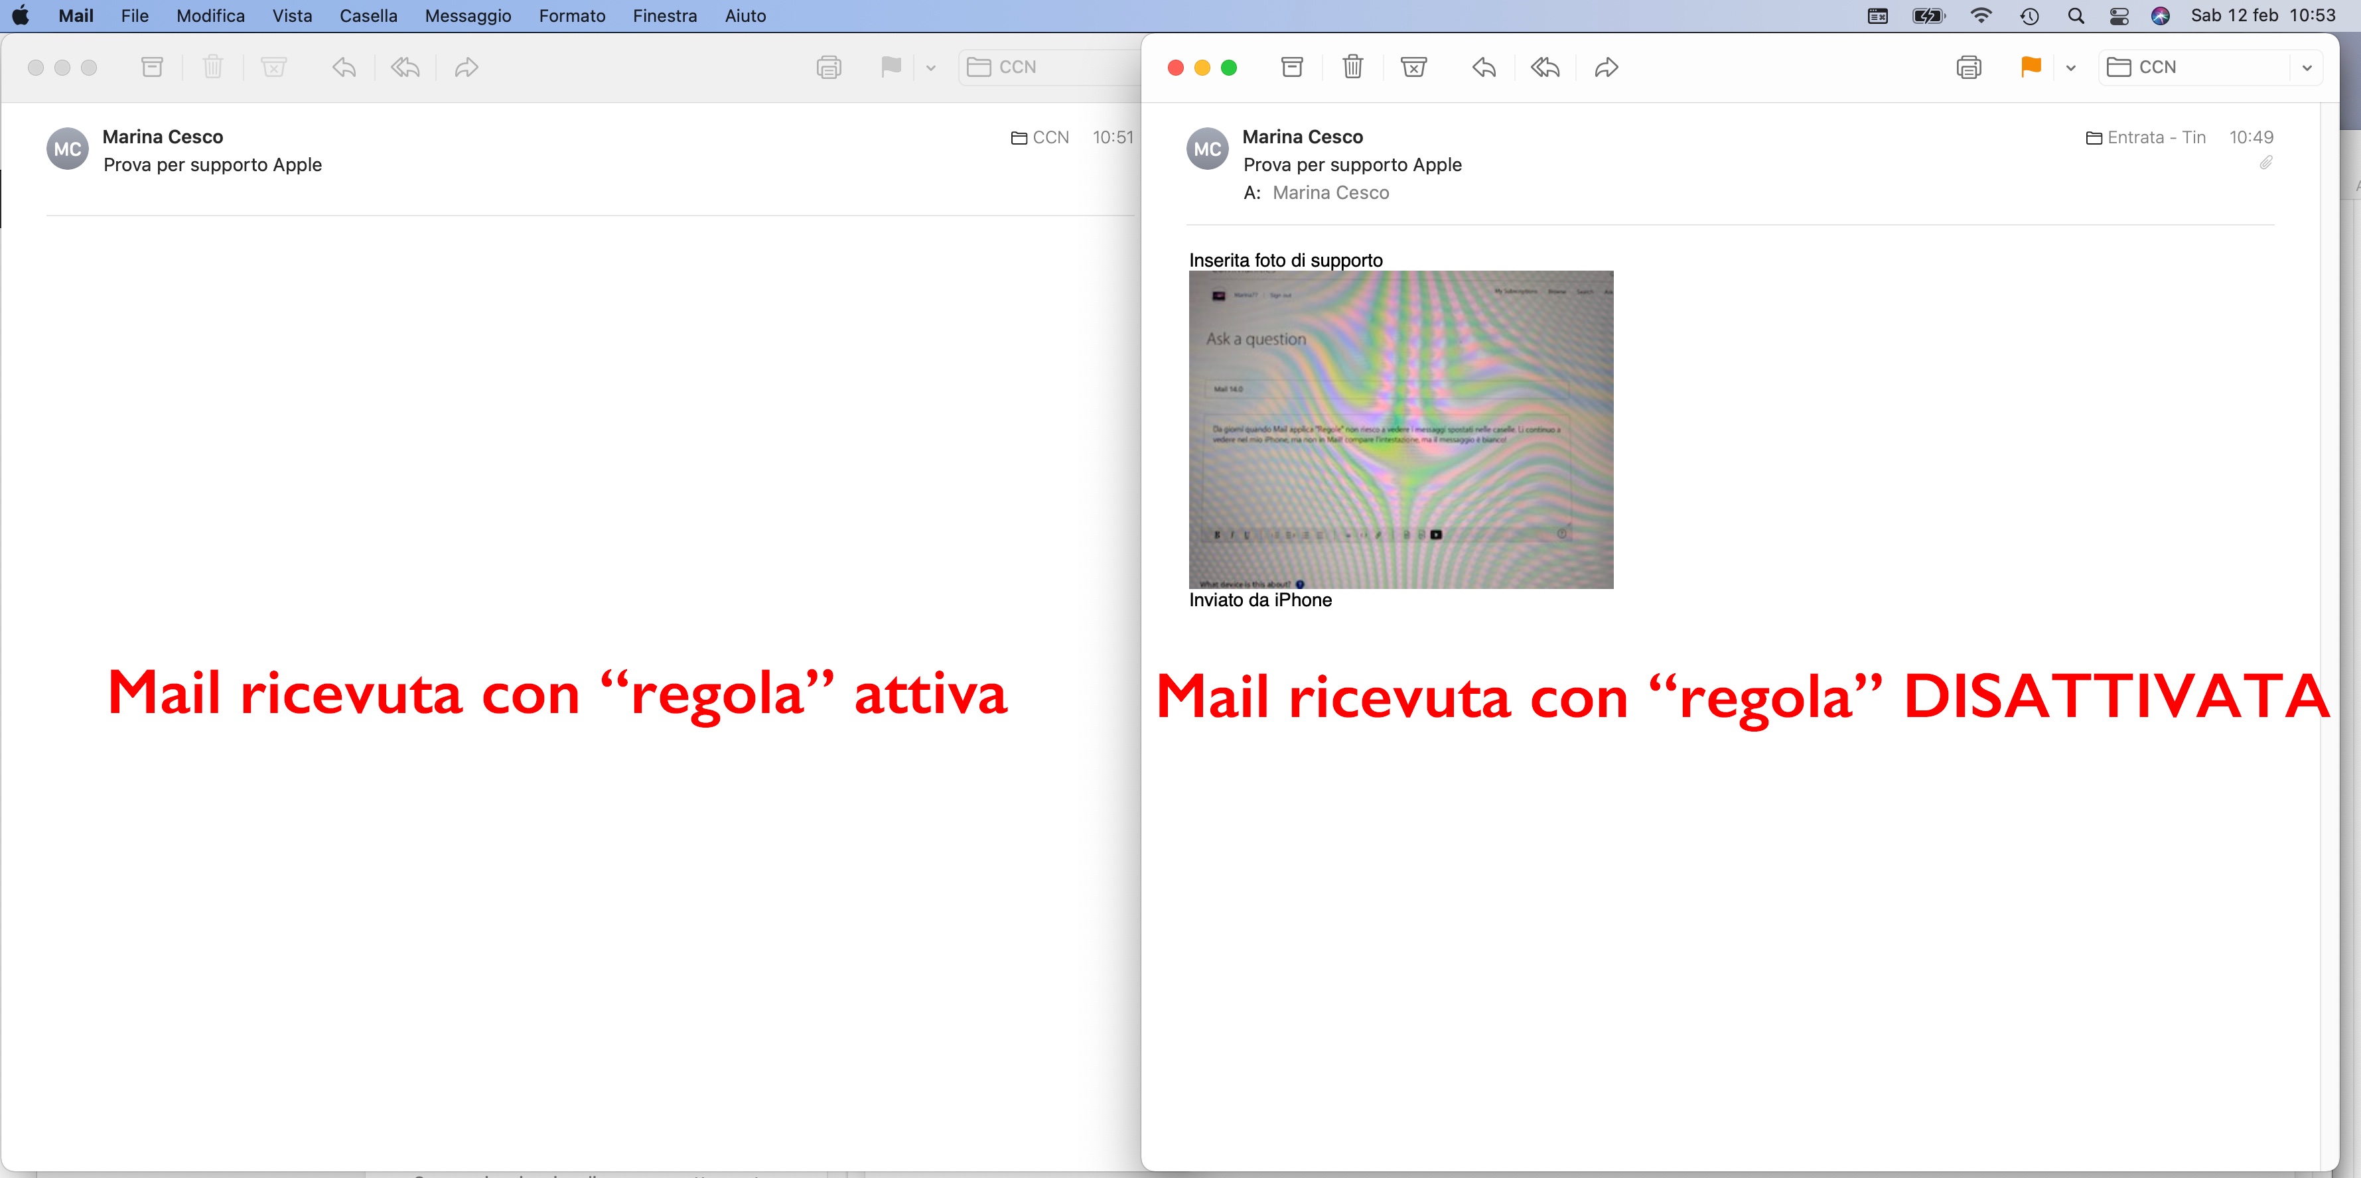Click the grey flag in left window

890,67
